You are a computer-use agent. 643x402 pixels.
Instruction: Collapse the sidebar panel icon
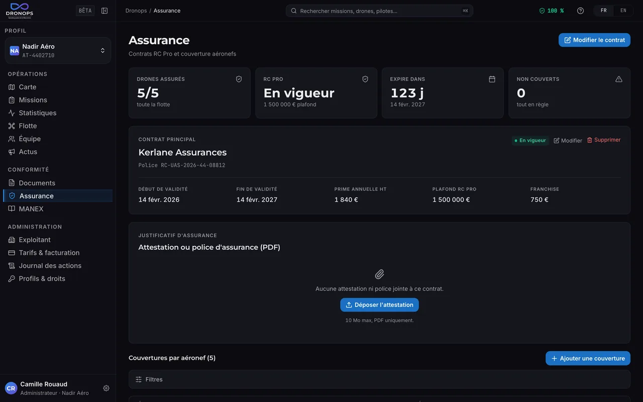pos(104,11)
